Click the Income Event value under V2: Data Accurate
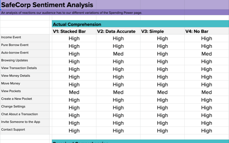 118,38
